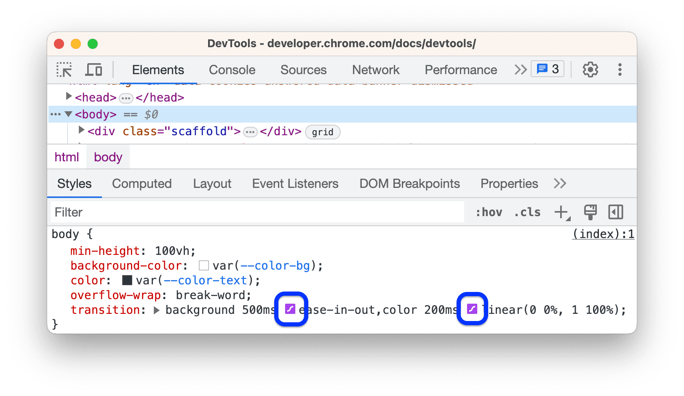The image size is (684, 396).
Task: Open the customize DevTools three-dot menu
Action: tap(620, 70)
